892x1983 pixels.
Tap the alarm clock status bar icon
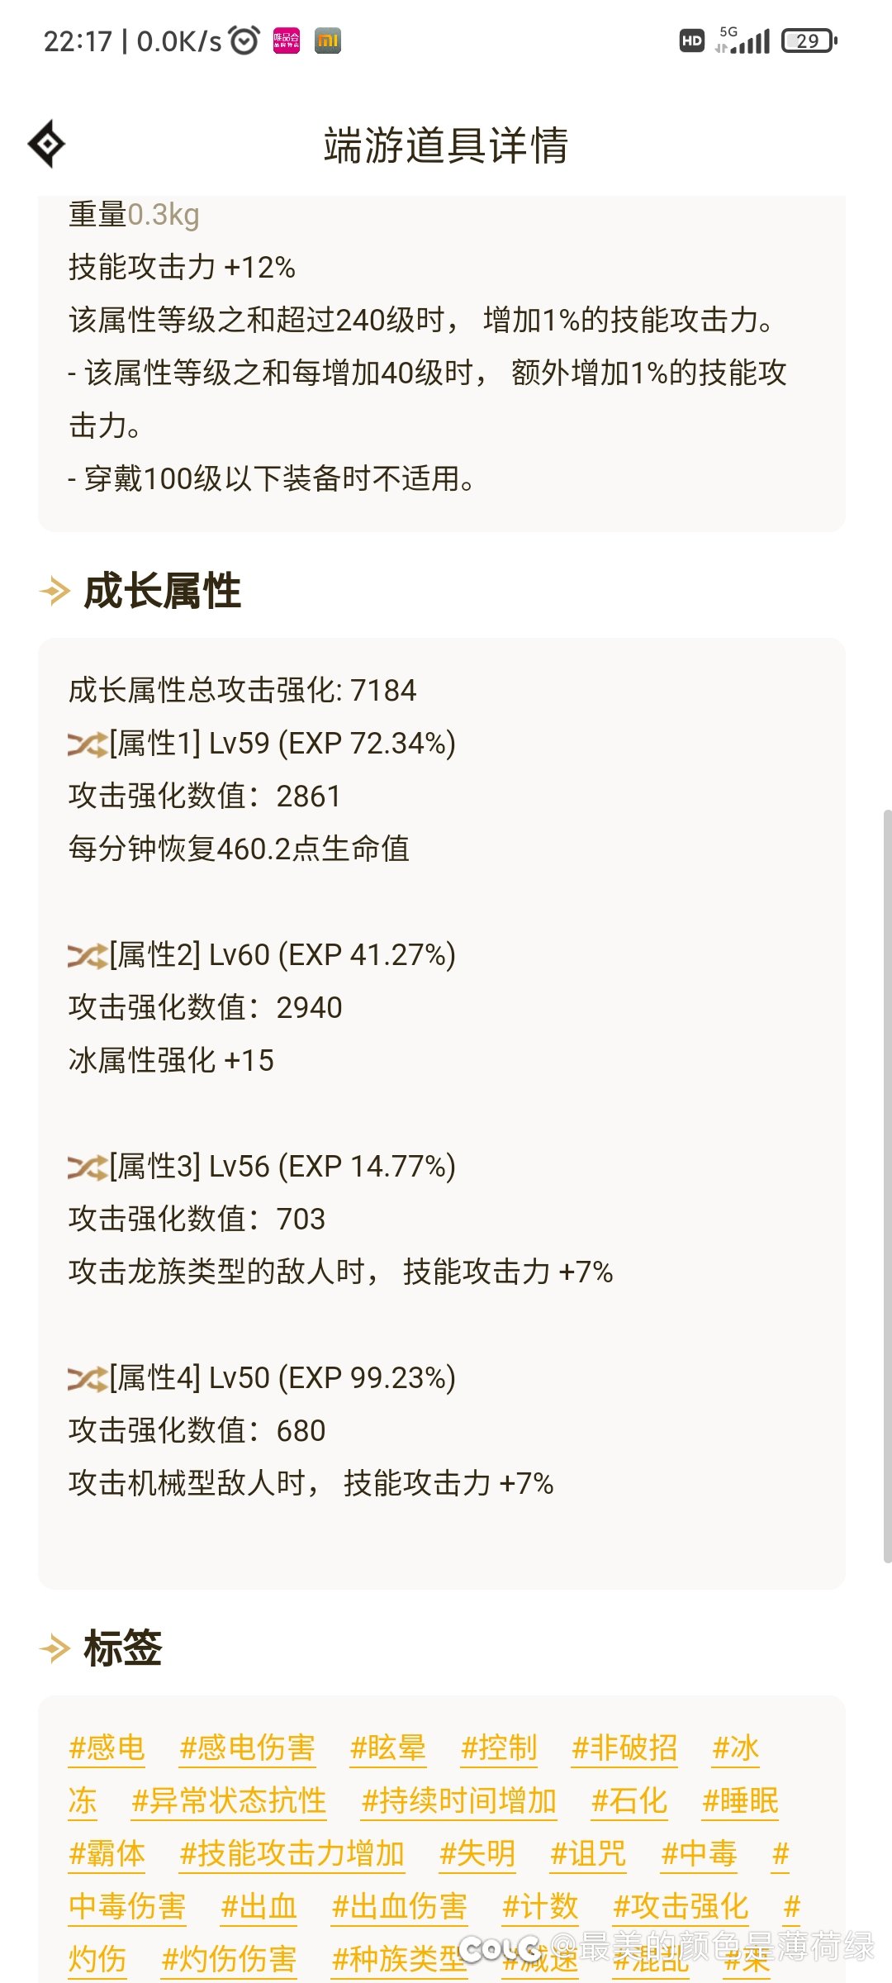point(244,40)
